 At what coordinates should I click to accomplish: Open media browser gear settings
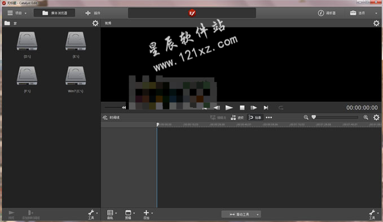click(x=95, y=23)
